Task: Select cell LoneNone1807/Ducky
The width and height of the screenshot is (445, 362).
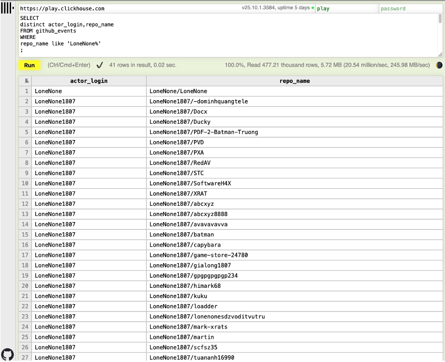Action: tap(295, 122)
